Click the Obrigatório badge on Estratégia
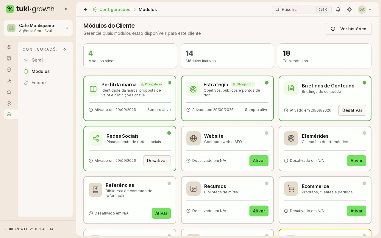 point(243,84)
